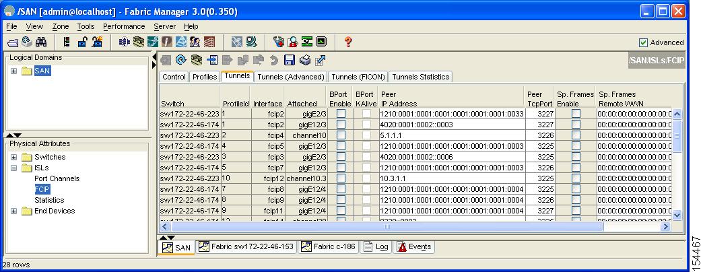Click the table's vertical scrollbar down arrow
This screenshot has height=272, width=703.
click(x=677, y=215)
